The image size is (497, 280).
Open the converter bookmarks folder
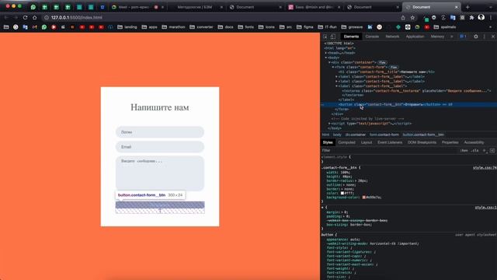pos(201,27)
